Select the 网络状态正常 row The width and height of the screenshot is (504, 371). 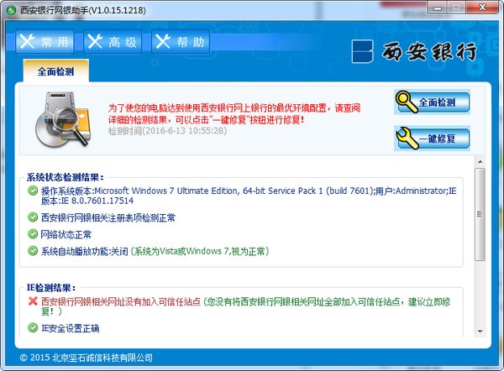66,234
